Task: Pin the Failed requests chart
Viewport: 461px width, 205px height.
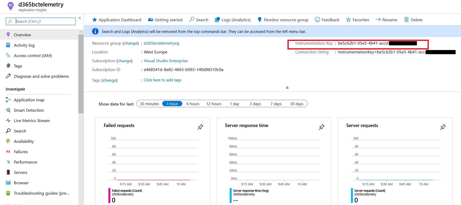Action: pyautogui.click(x=200, y=127)
